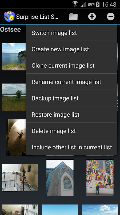This screenshot has height=215, width=120.
Task: Tap the battery indicator in the status bar
Action: 98,4
